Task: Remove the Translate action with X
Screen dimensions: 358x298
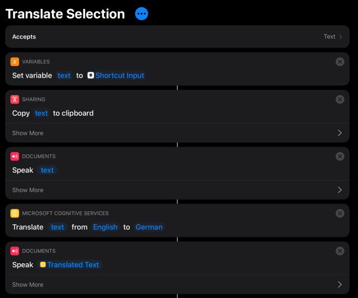Action: tap(340, 213)
